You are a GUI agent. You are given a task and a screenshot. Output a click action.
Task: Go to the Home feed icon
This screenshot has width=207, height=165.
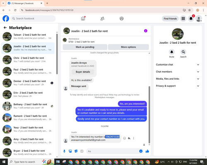pyautogui.click(x=83, y=19)
